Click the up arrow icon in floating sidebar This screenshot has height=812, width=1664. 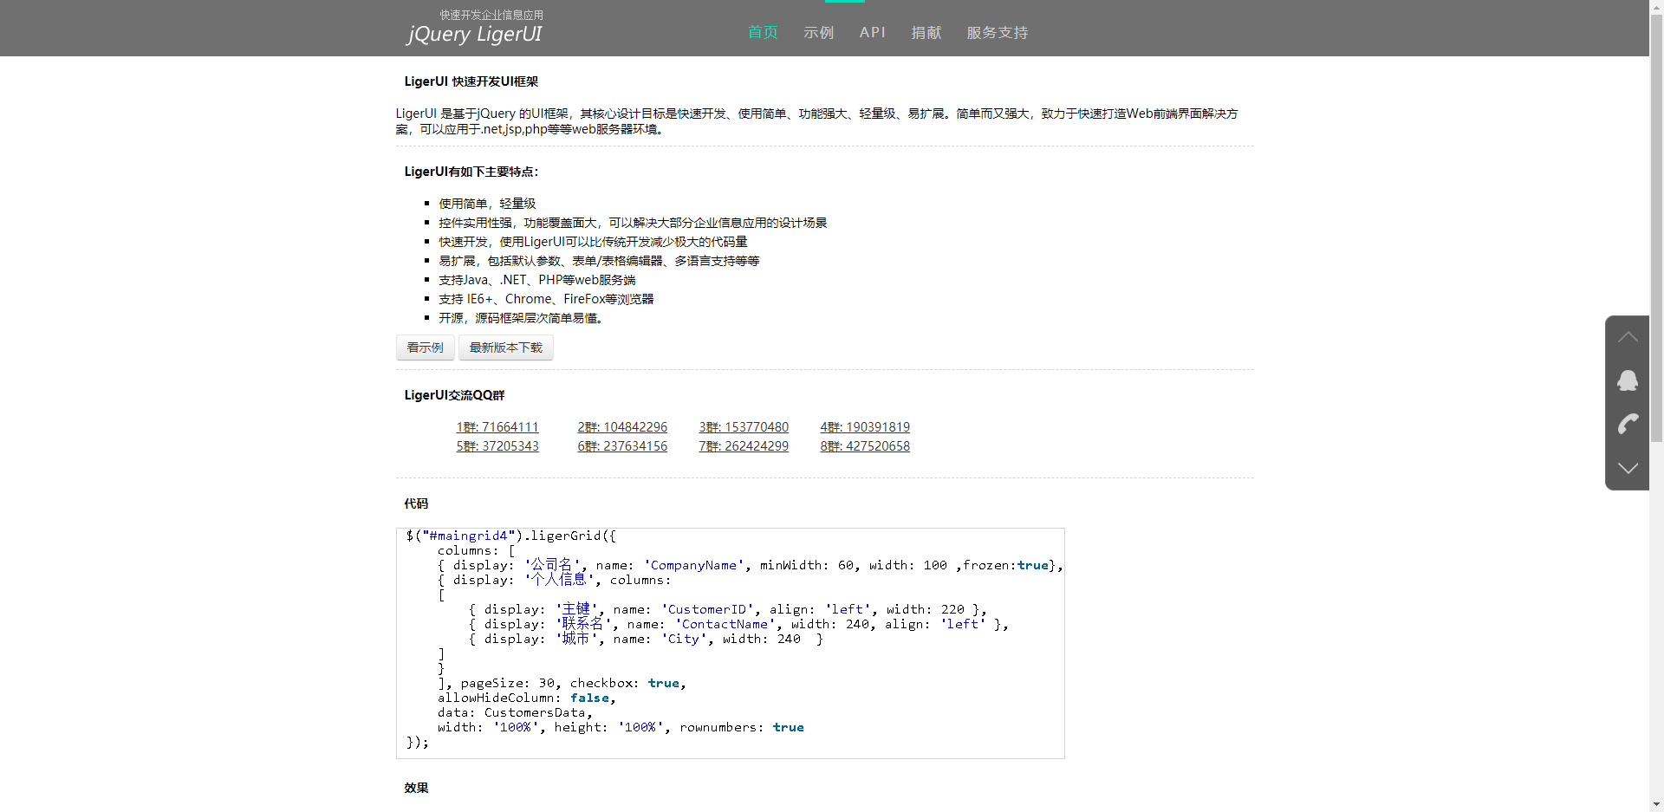coord(1628,337)
